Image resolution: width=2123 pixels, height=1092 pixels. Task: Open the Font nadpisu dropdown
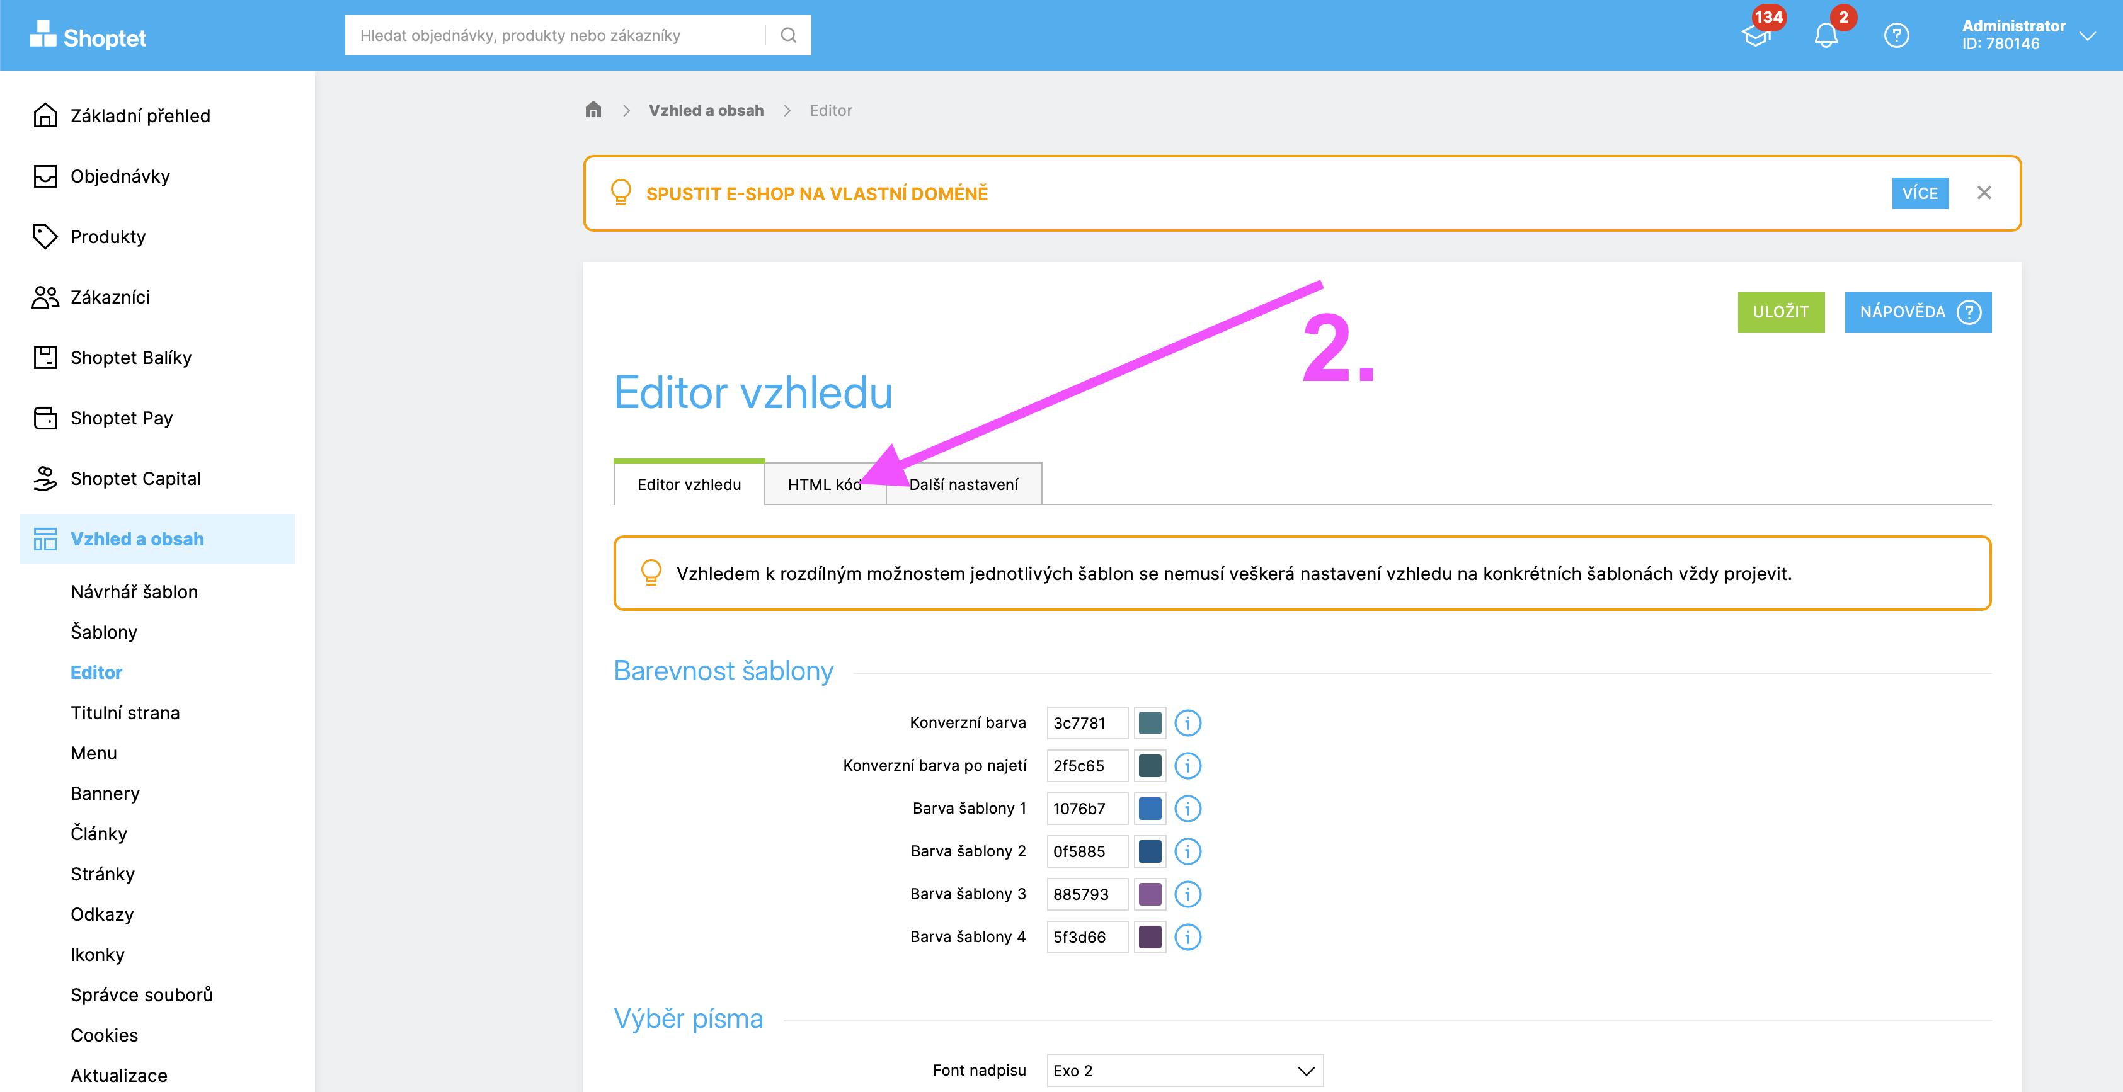tap(1184, 1071)
